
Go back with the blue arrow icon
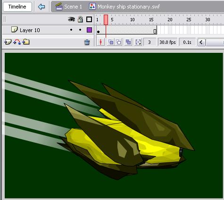click(41, 7)
